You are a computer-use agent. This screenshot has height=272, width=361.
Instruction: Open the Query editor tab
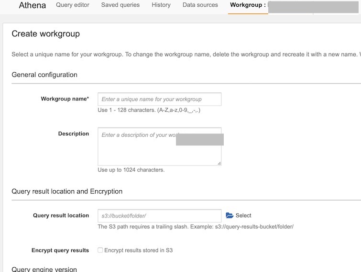pyautogui.click(x=73, y=5)
